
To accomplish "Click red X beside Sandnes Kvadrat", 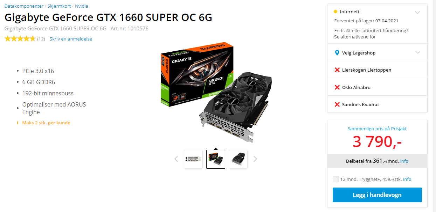I will click(337, 104).
